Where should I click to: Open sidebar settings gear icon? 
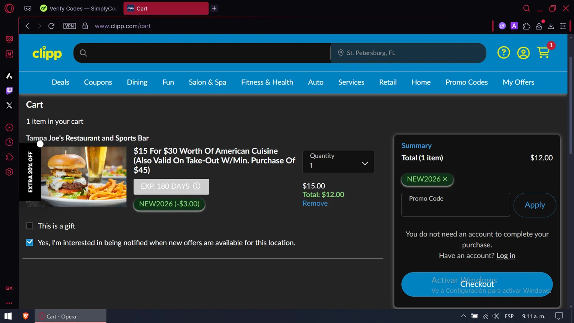click(9, 172)
